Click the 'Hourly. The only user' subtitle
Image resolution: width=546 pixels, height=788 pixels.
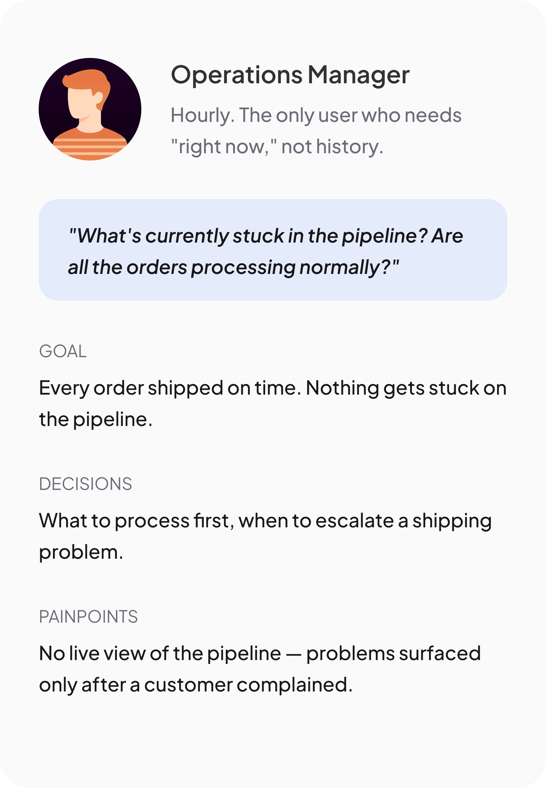pos(316,131)
